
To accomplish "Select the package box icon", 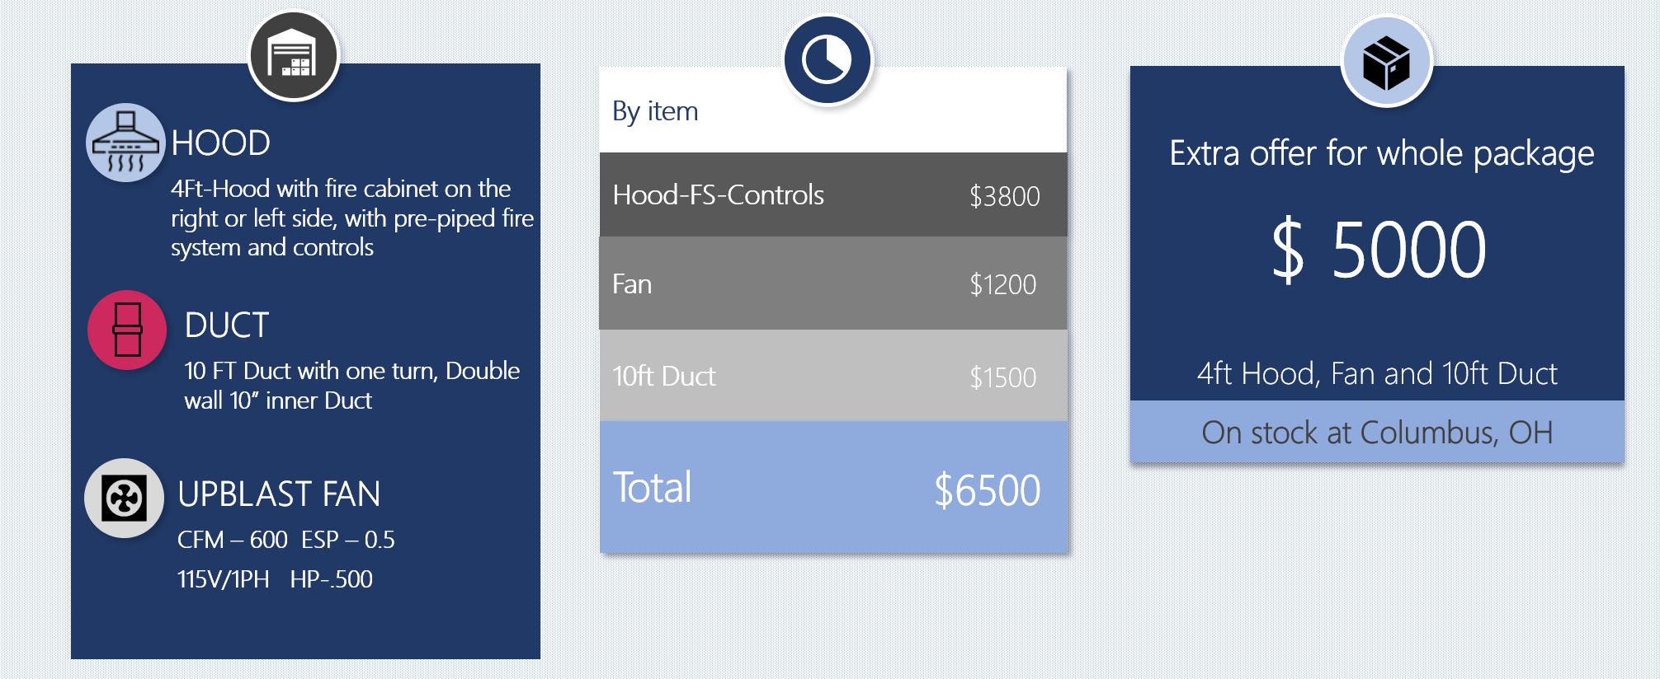I will (x=1386, y=62).
